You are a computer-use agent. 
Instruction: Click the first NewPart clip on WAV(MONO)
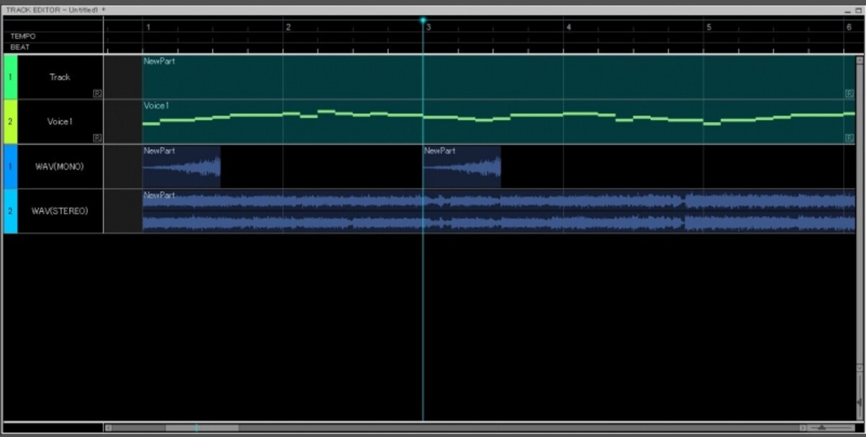181,167
